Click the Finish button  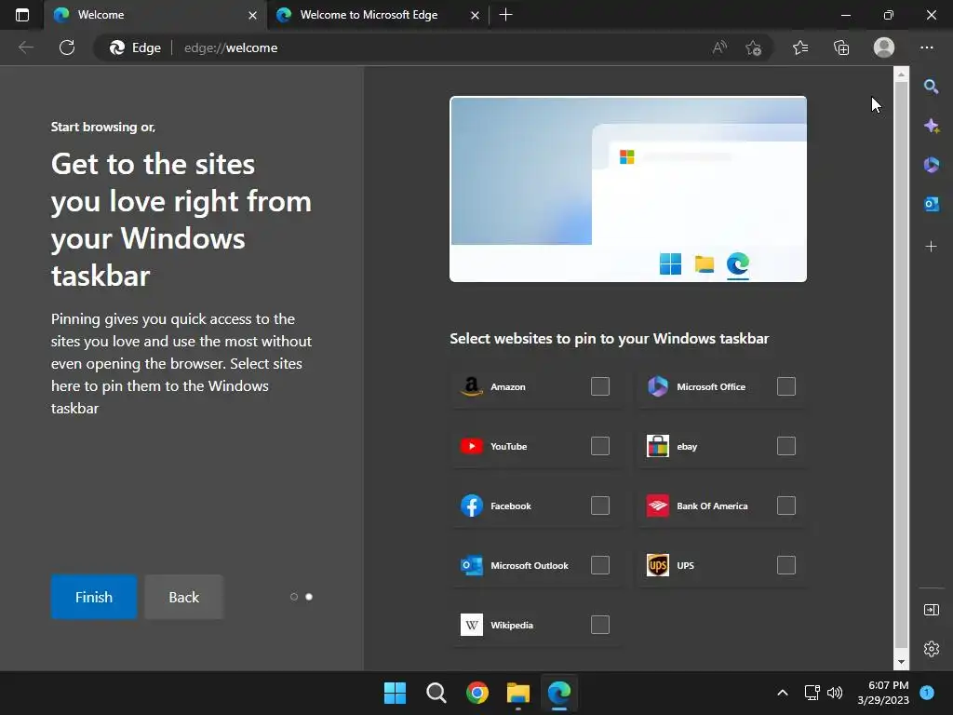coord(94,597)
